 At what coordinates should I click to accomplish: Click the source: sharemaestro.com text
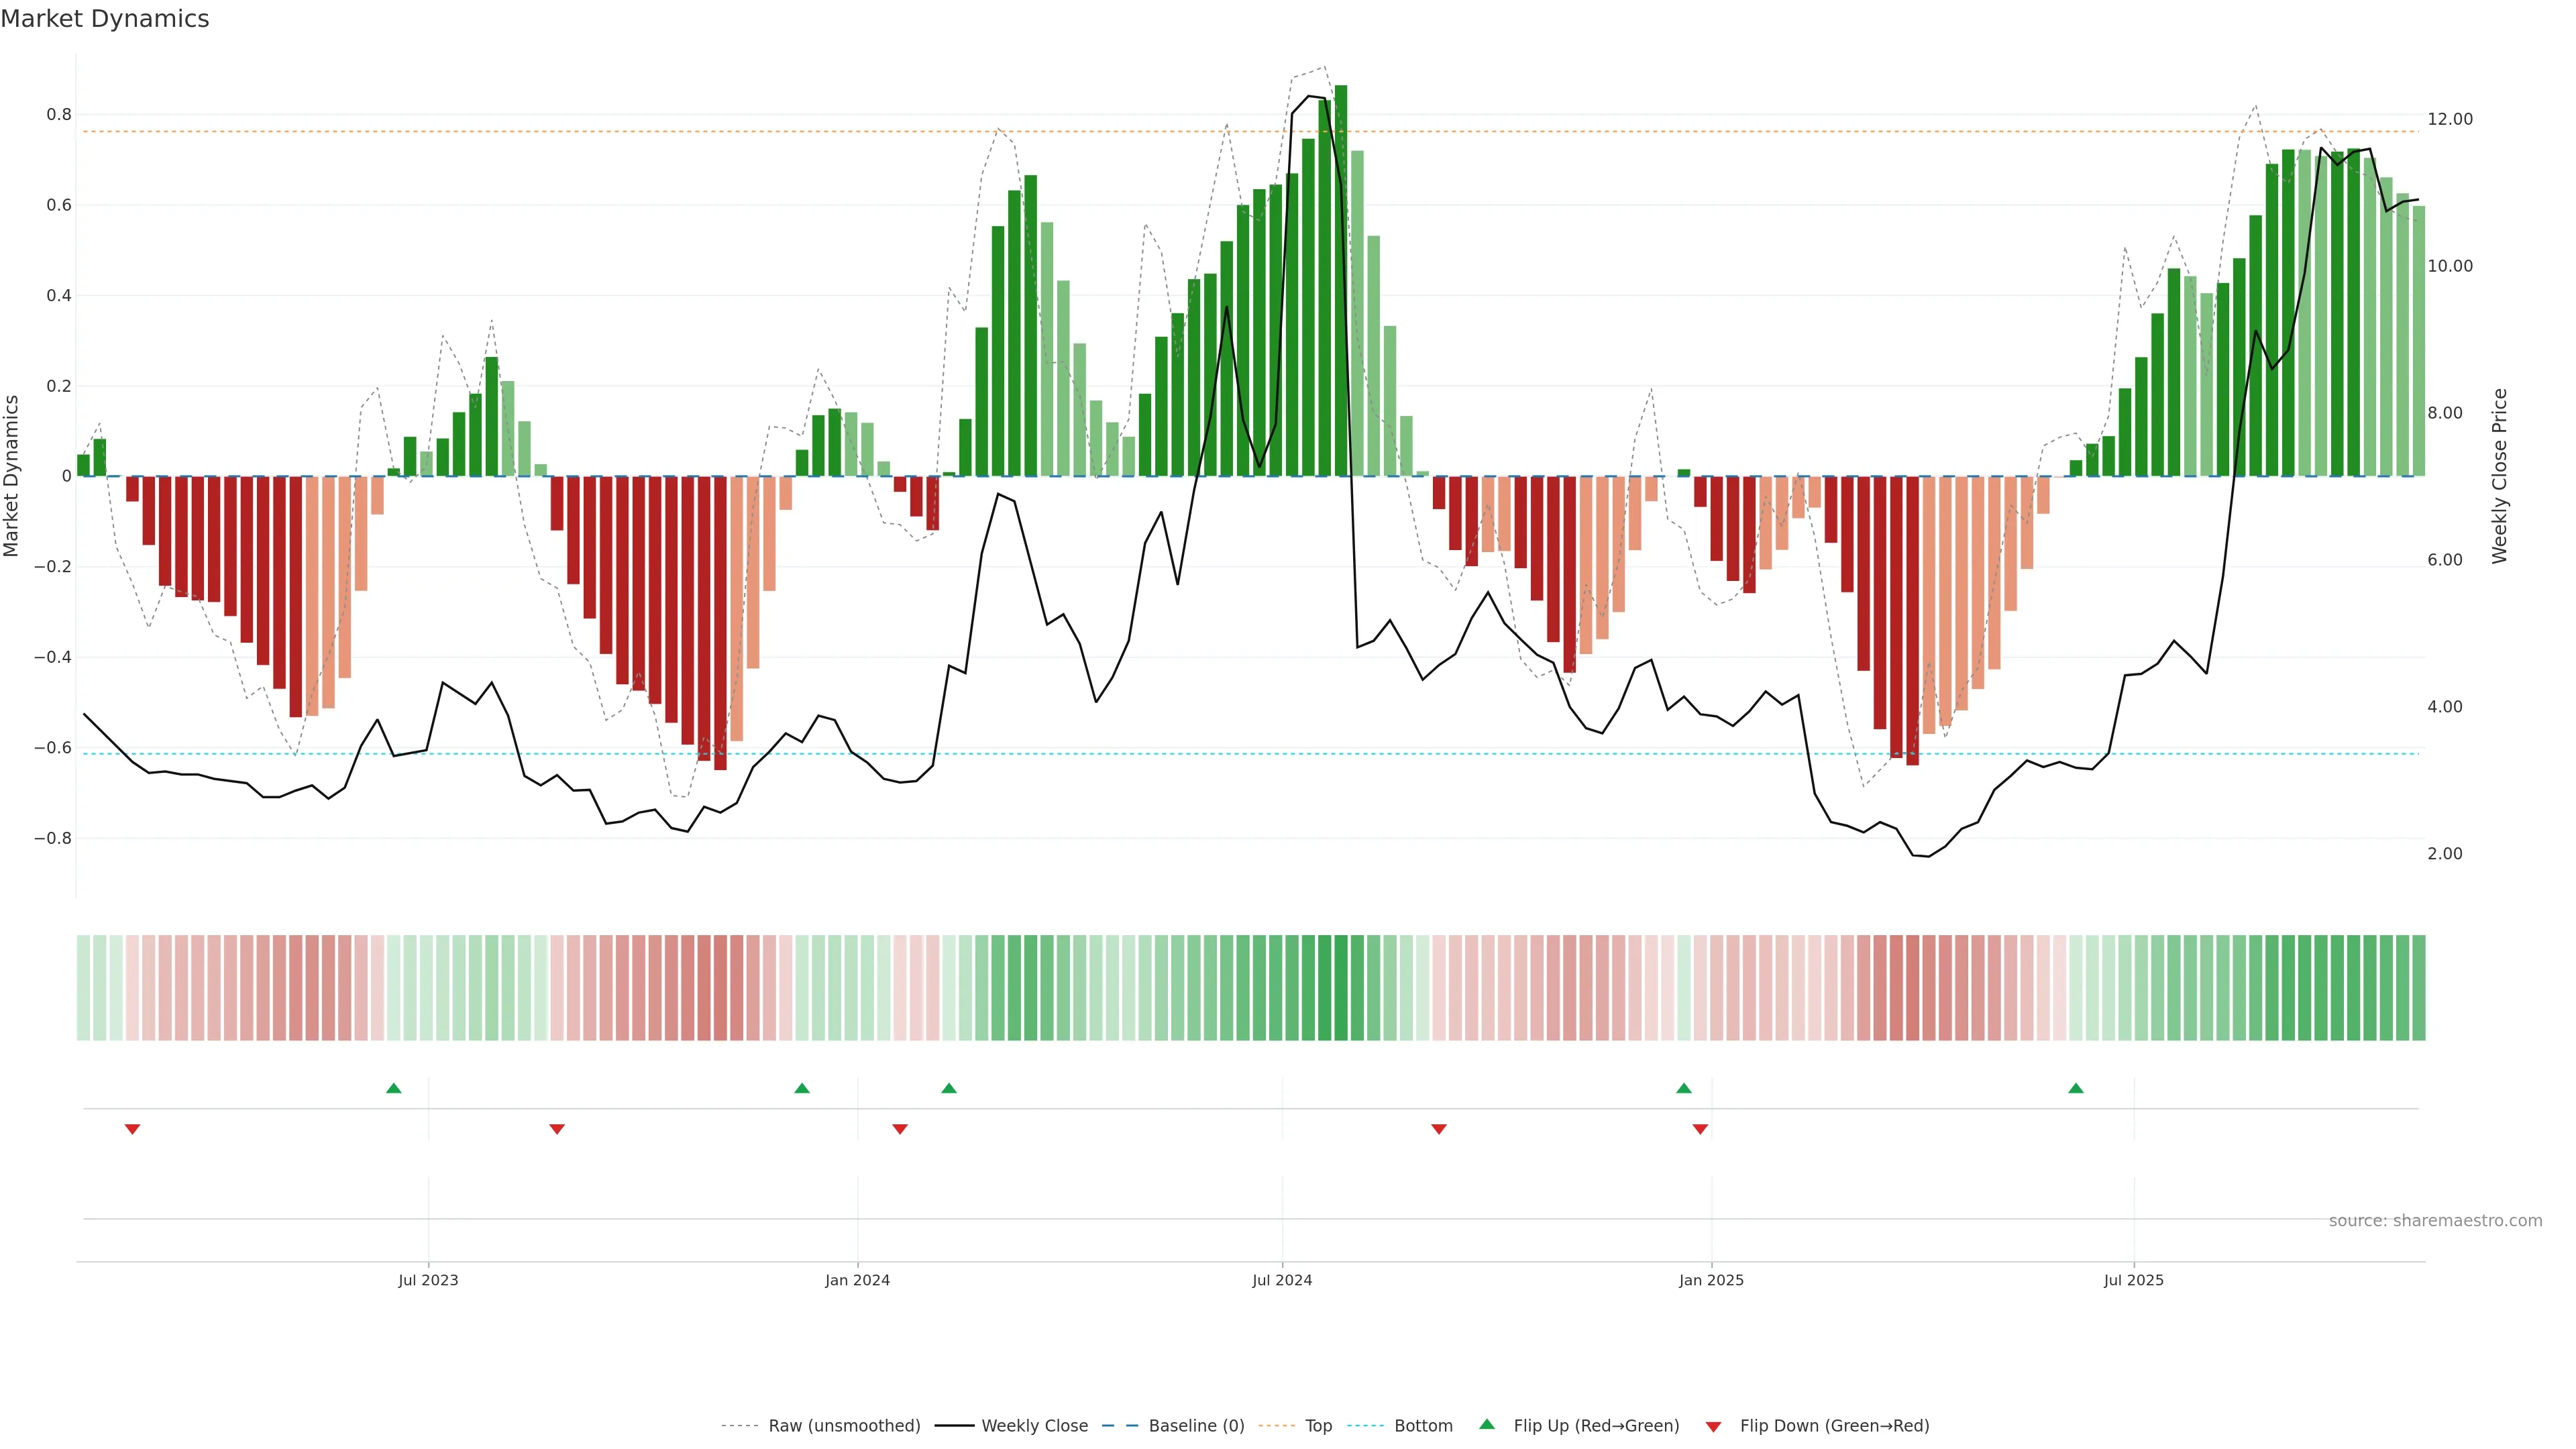(2435, 1220)
